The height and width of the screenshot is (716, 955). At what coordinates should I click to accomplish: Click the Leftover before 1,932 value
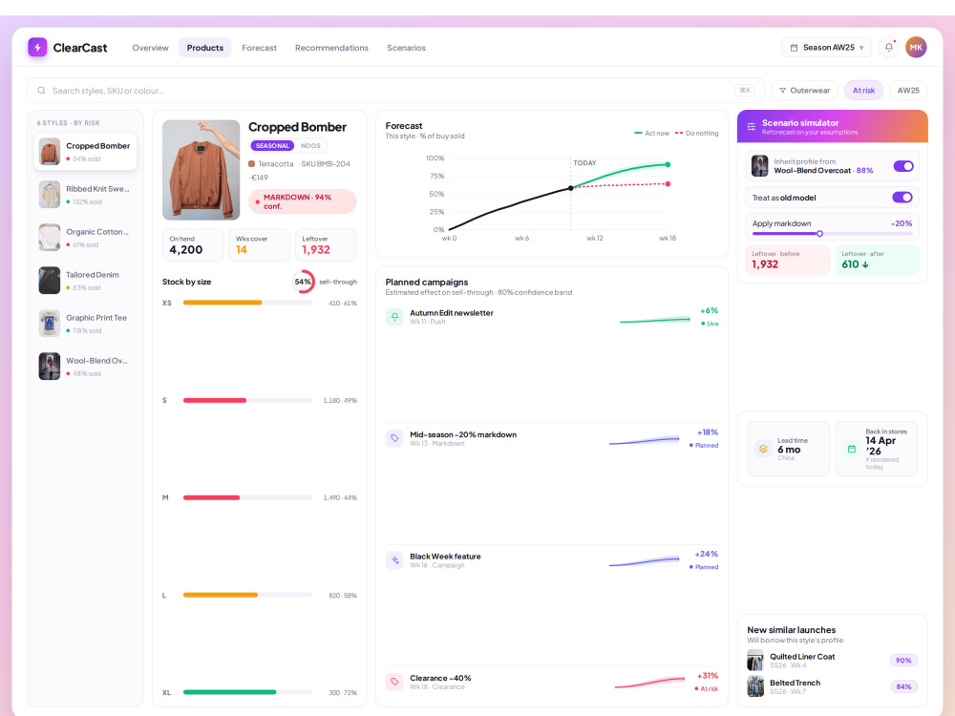coord(765,264)
